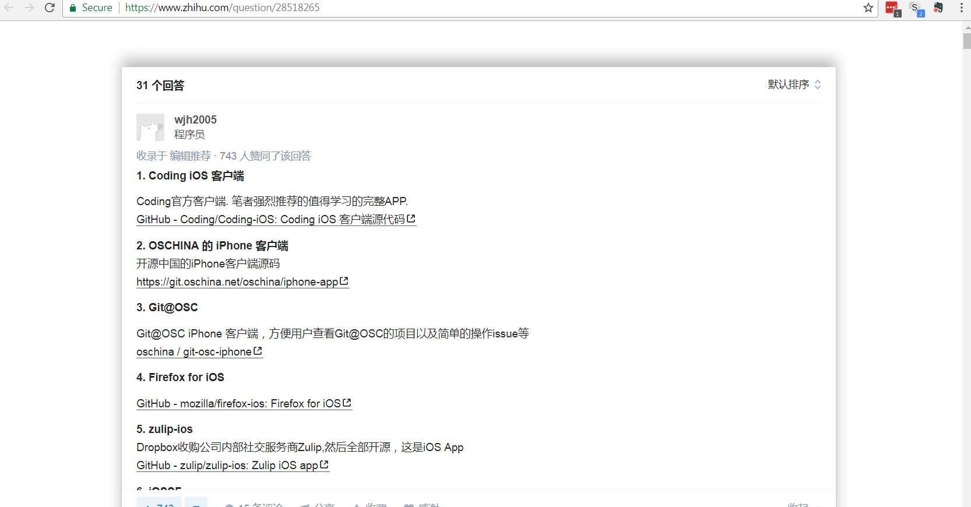Open the zulip/zulip-ios GitHub link
This screenshot has height=507, width=971.
click(233, 465)
